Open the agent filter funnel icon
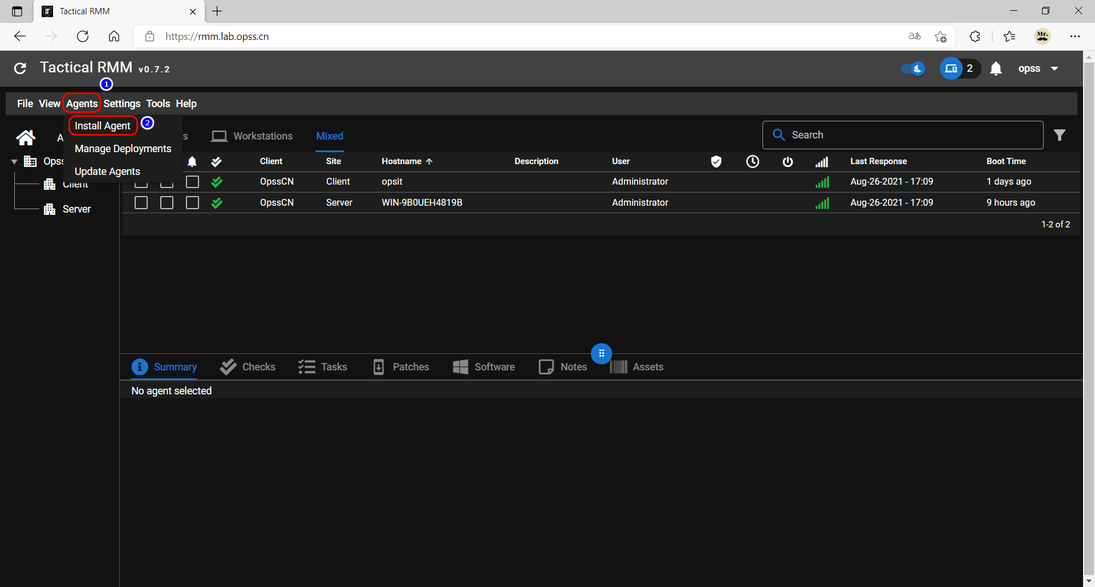 (x=1060, y=135)
